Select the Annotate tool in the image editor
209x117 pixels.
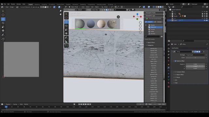coord(3,35)
